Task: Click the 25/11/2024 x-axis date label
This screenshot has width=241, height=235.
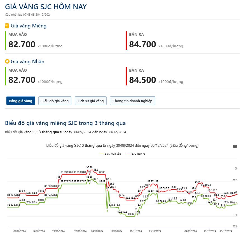Action: [155, 231]
